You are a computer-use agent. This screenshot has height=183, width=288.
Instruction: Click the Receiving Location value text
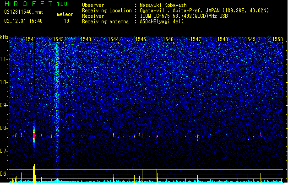pos(204,11)
